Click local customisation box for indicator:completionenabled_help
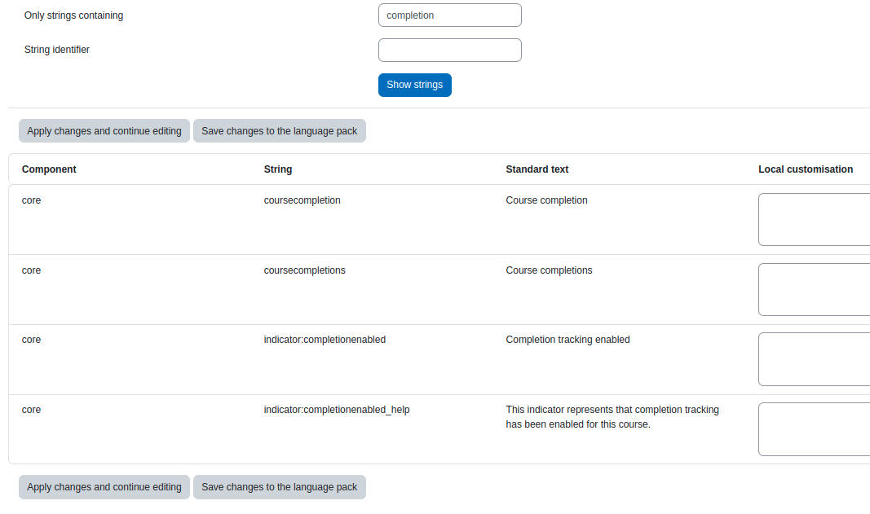This screenshot has width=870, height=514. (x=814, y=429)
